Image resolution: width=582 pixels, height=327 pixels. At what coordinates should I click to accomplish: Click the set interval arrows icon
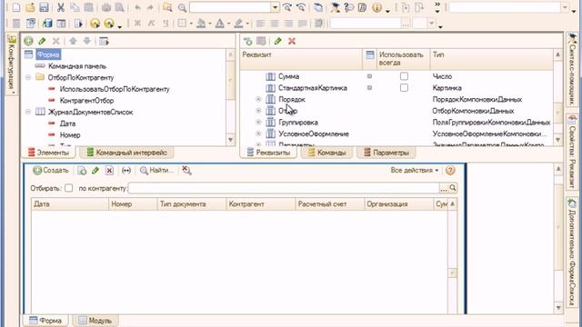click(x=126, y=171)
